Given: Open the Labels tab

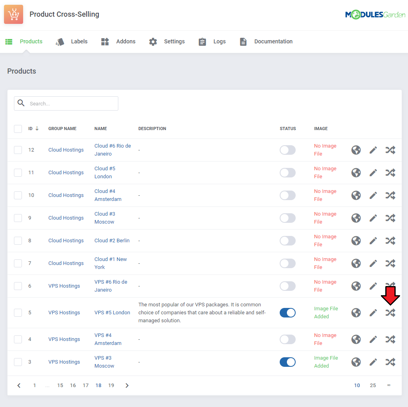Looking at the screenshot, I should click(x=72, y=42).
